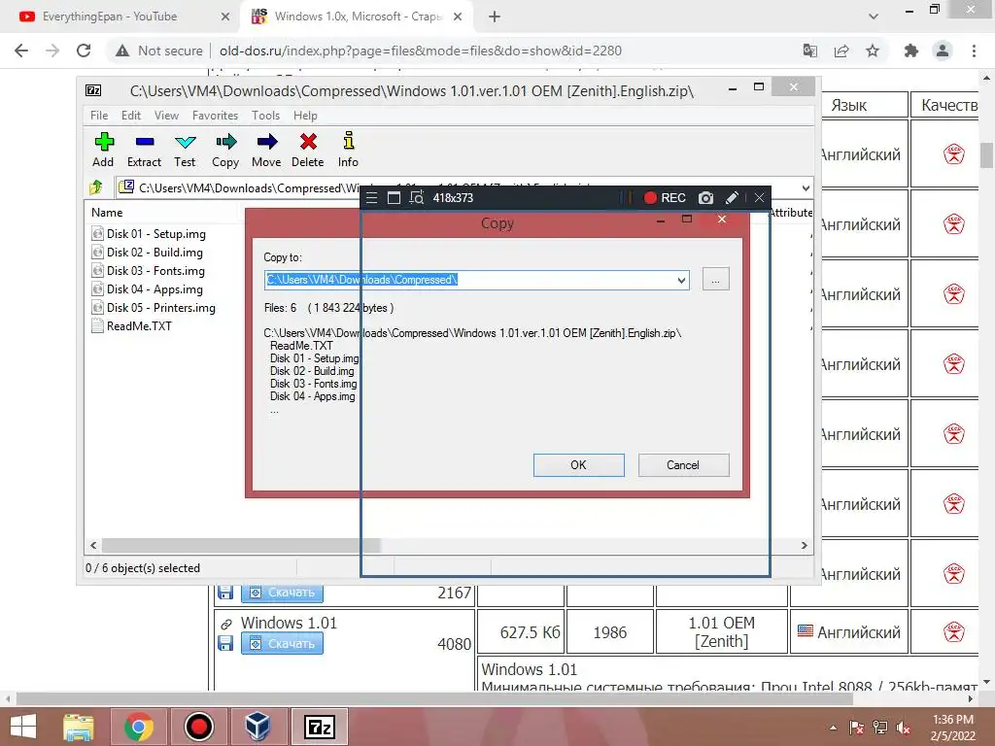Bookmark this page with the star icon
The width and height of the screenshot is (995, 746).
click(x=873, y=51)
